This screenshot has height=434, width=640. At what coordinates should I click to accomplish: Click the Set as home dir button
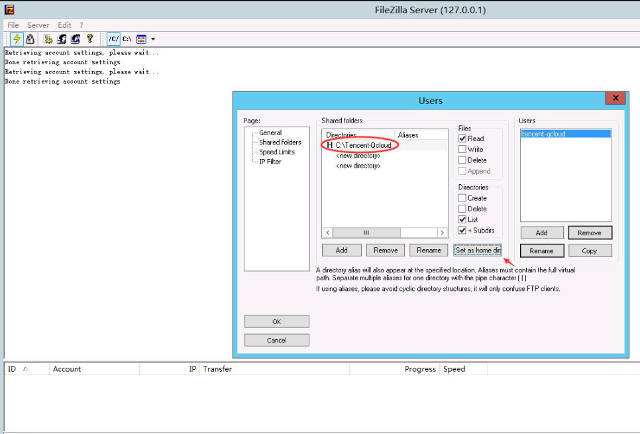478,250
